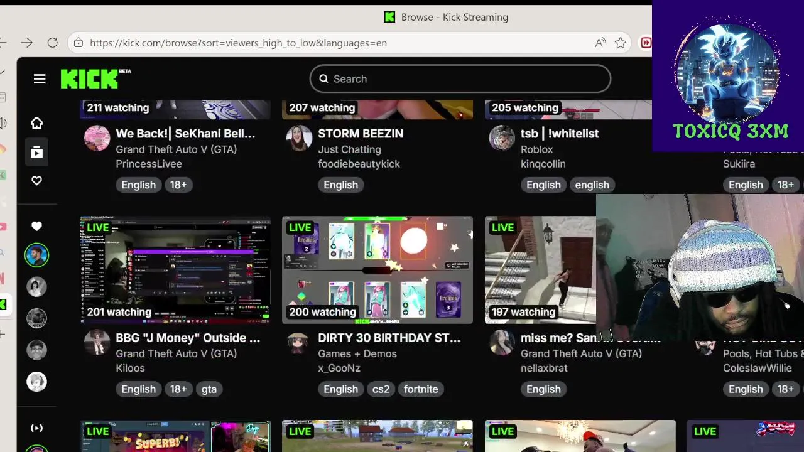Select the Browse - Kick Streaming tab
This screenshot has height=452, width=804.
click(446, 17)
